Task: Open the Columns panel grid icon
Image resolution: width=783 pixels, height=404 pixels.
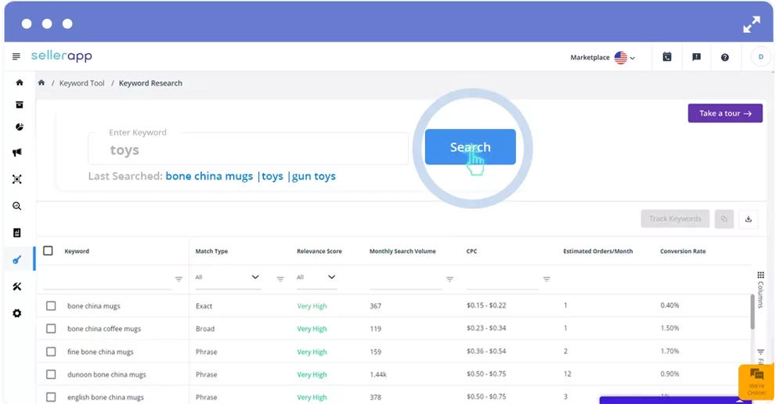Action: click(x=760, y=275)
